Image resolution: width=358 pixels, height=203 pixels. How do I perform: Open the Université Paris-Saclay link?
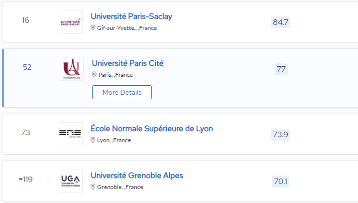[131, 16]
